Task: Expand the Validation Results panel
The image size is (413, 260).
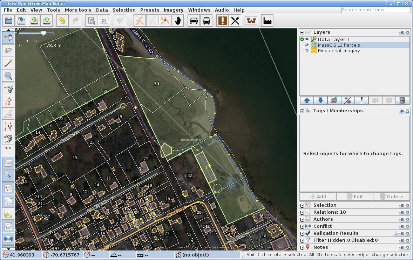Action: [x=302, y=233]
